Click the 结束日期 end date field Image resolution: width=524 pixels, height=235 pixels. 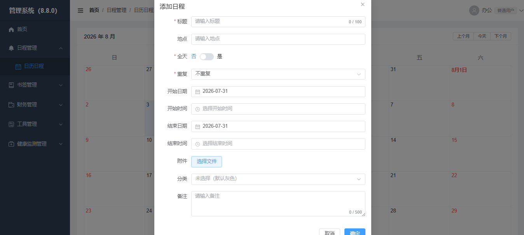(278, 126)
